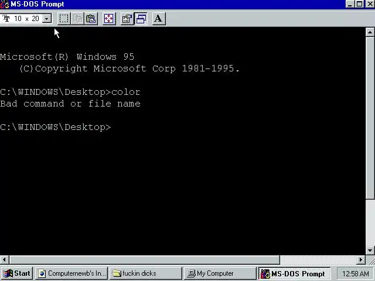The image size is (375, 281).
Task: Switch to full screen mode icon
Action: [109, 19]
